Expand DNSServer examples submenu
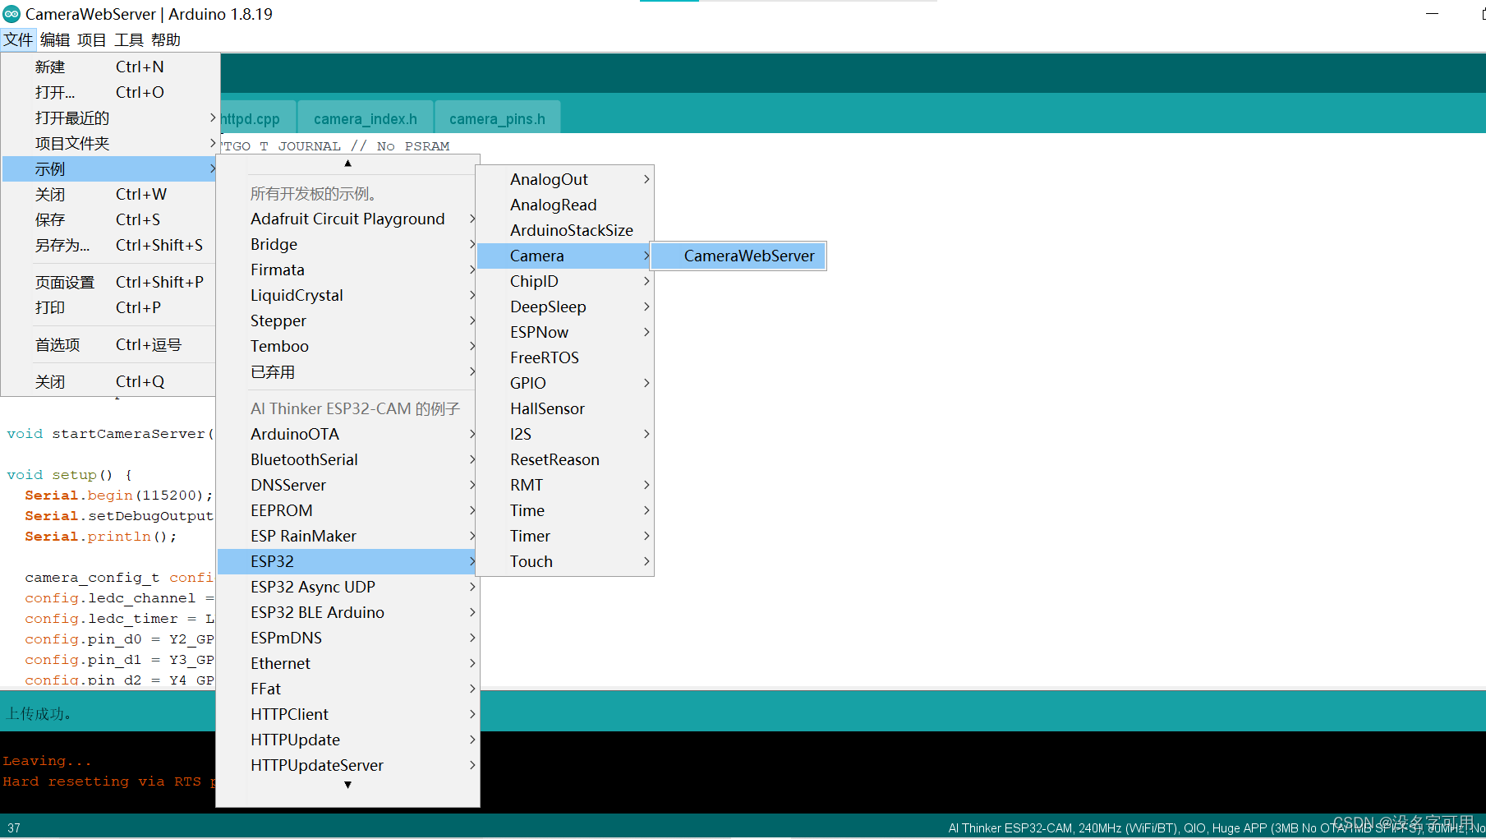1486x839 pixels. (348, 485)
